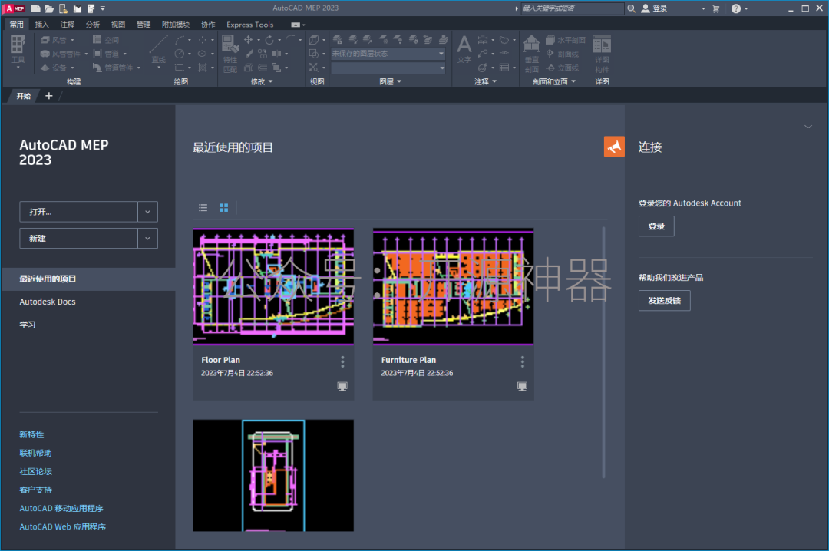The image size is (829, 551).
Task: Open the Express Tools ribbon tab
Action: click(x=249, y=25)
